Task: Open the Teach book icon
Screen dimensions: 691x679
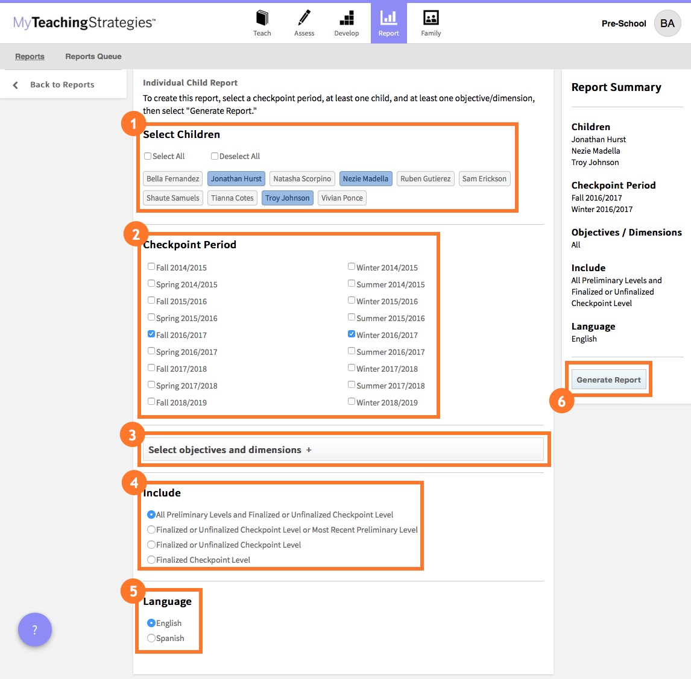Action: 262,19
